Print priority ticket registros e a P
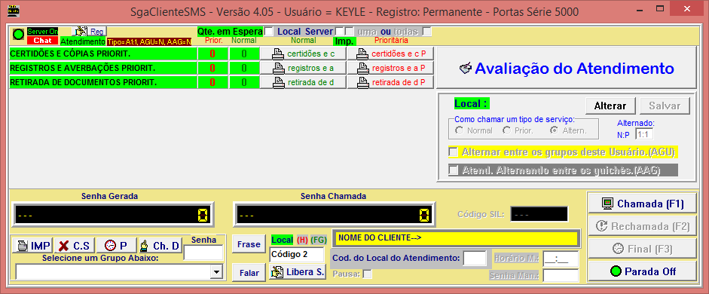709x294 pixels. tap(391, 69)
